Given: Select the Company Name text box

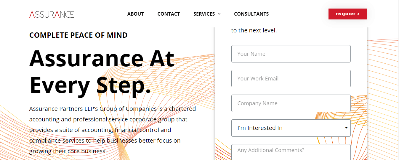Looking at the screenshot, I should tap(291, 103).
